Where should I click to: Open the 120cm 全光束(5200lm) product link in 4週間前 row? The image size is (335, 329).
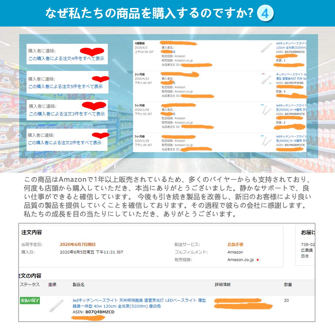pos(291,45)
